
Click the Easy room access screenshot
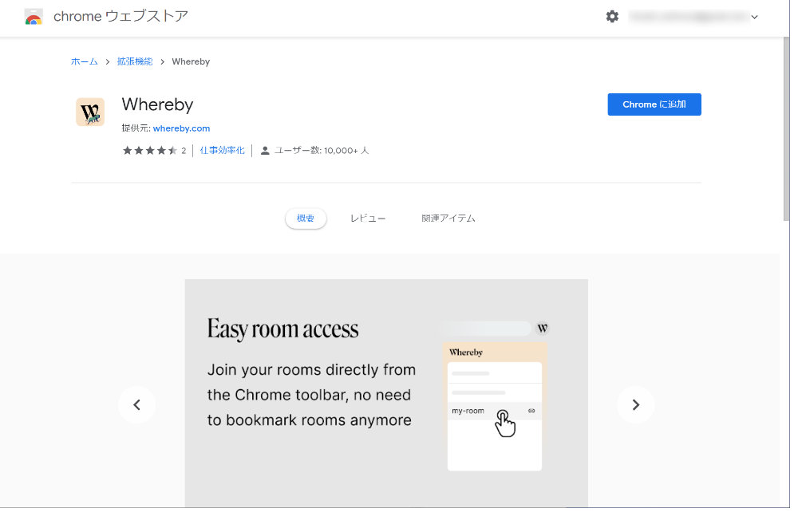386,393
